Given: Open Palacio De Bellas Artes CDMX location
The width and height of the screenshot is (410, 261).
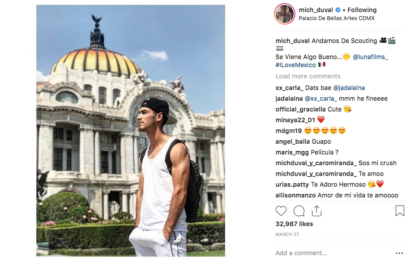Looking at the screenshot, I should point(337,18).
